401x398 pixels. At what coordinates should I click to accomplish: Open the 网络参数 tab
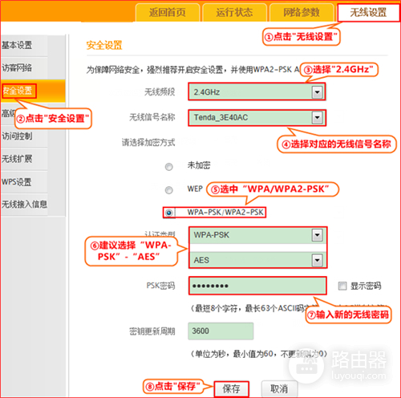click(302, 12)
